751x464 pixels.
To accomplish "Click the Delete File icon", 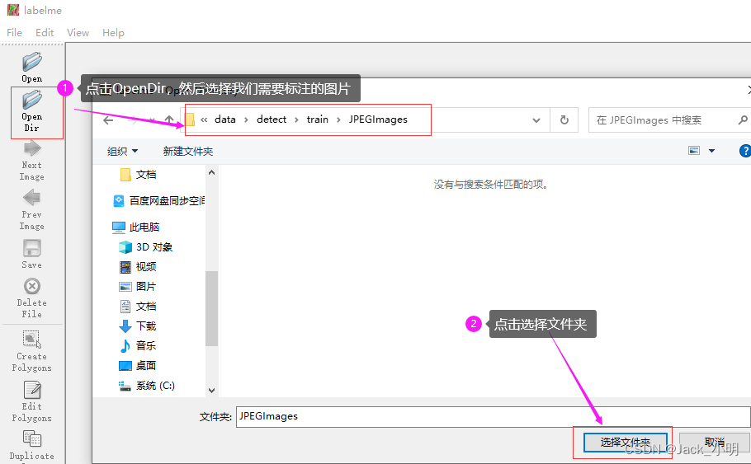I will (x=32, y=298).
